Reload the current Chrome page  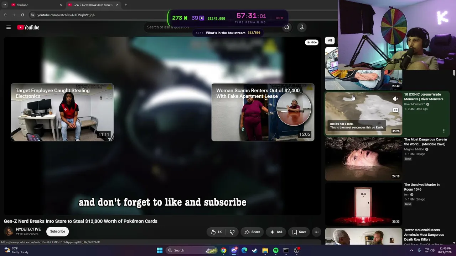coord(22,15)
